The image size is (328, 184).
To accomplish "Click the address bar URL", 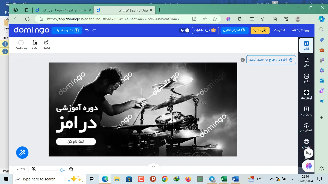I will click(x=113, y=19).
